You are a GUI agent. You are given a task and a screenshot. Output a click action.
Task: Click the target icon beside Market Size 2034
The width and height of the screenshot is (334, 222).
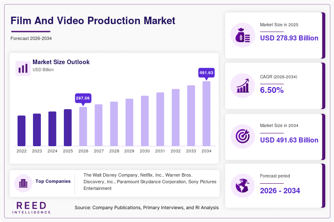point(243,136)
